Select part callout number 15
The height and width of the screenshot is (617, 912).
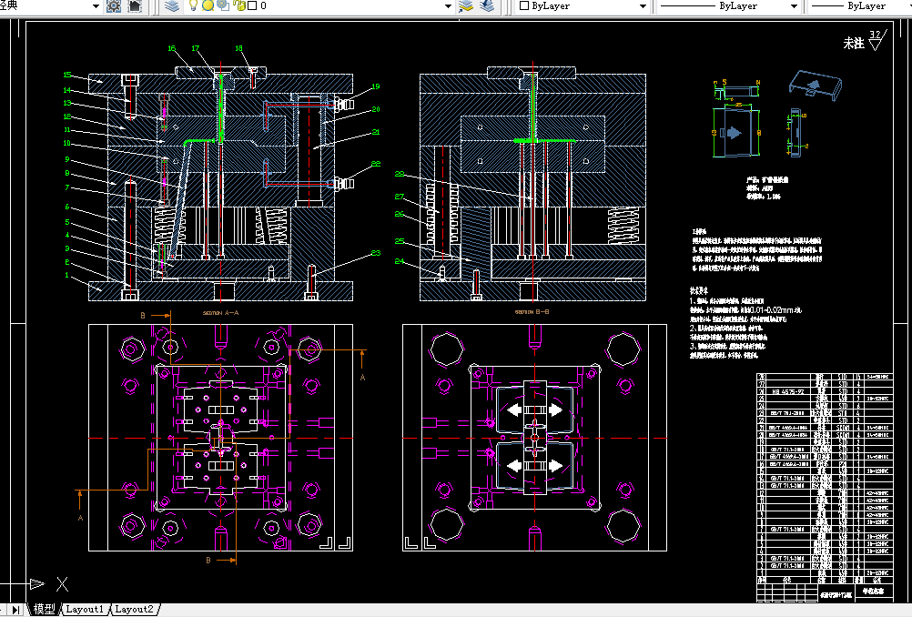67,75
